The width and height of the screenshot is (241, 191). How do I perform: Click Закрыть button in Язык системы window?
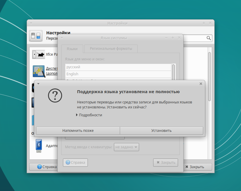click(x=165, y=163)
